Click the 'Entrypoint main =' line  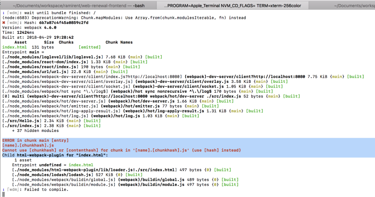click(23, 52)
